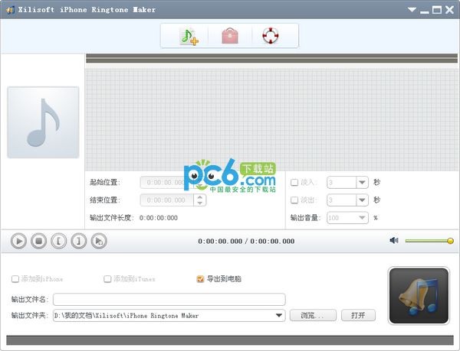Open the fade-out seconds dropdown

362,200
